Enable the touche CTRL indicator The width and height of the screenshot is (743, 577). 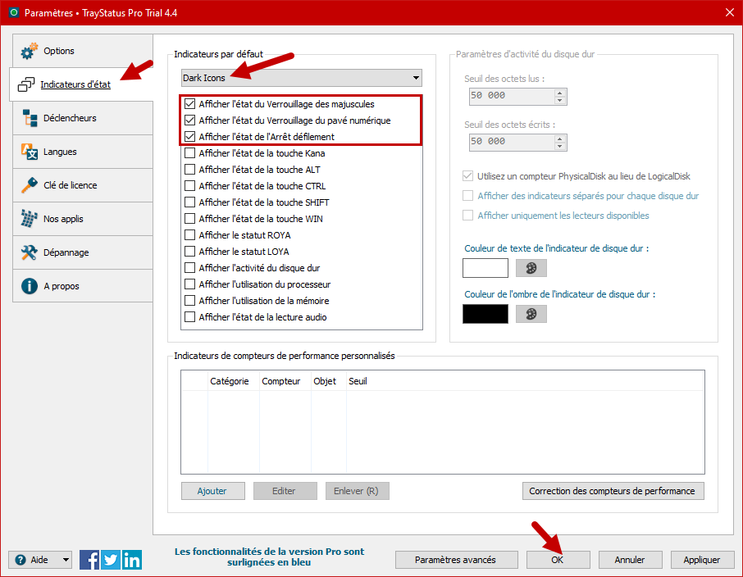(x=189, y=186)
